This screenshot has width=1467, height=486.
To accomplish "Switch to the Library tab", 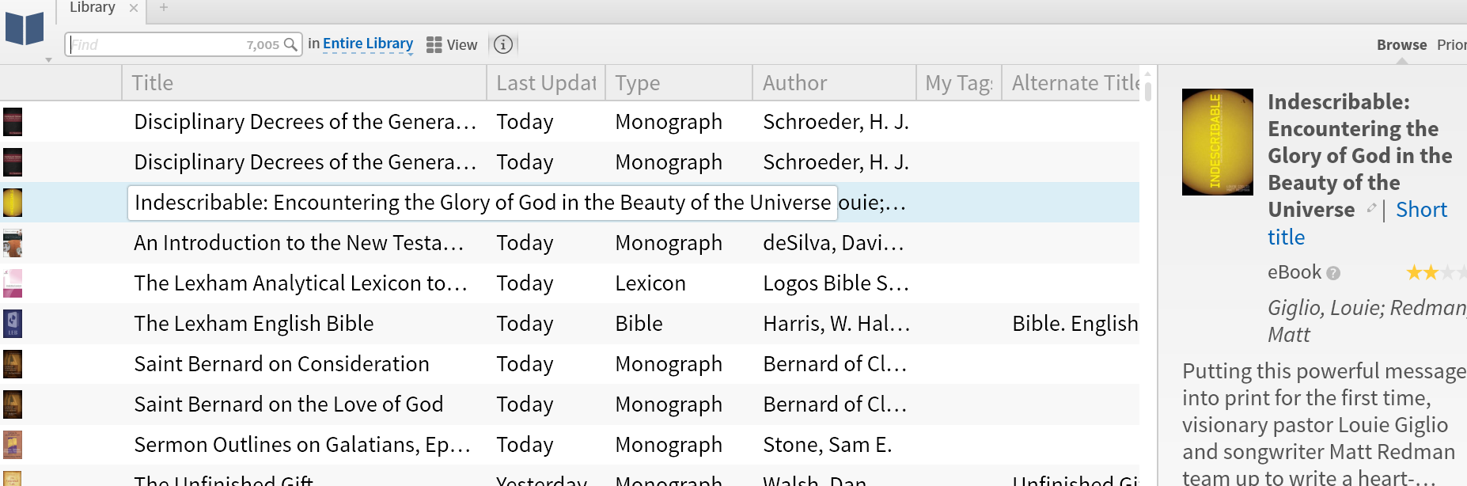I will pyautogui.click(x=93, y=8).
